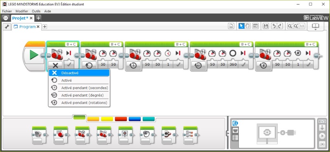Edit the seconds value 1 field
This screenshot has height=152, width=330.
point(168,64)
